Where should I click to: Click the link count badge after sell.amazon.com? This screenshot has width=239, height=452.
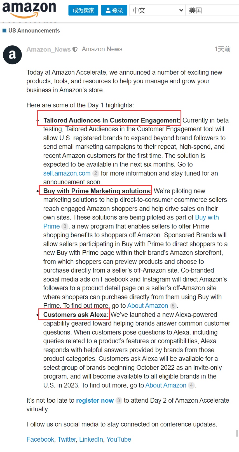pyautogui.click(x=95, y=173)
